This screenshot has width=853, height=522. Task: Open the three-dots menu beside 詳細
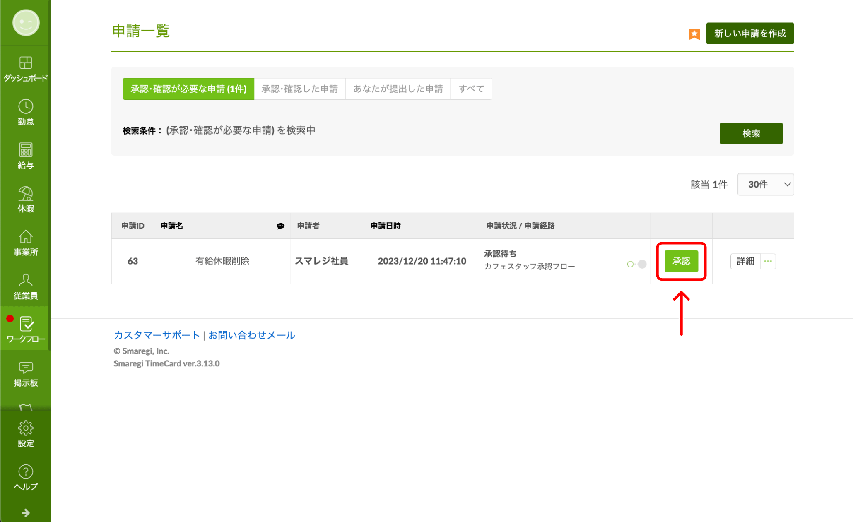(x=768, y=261)
